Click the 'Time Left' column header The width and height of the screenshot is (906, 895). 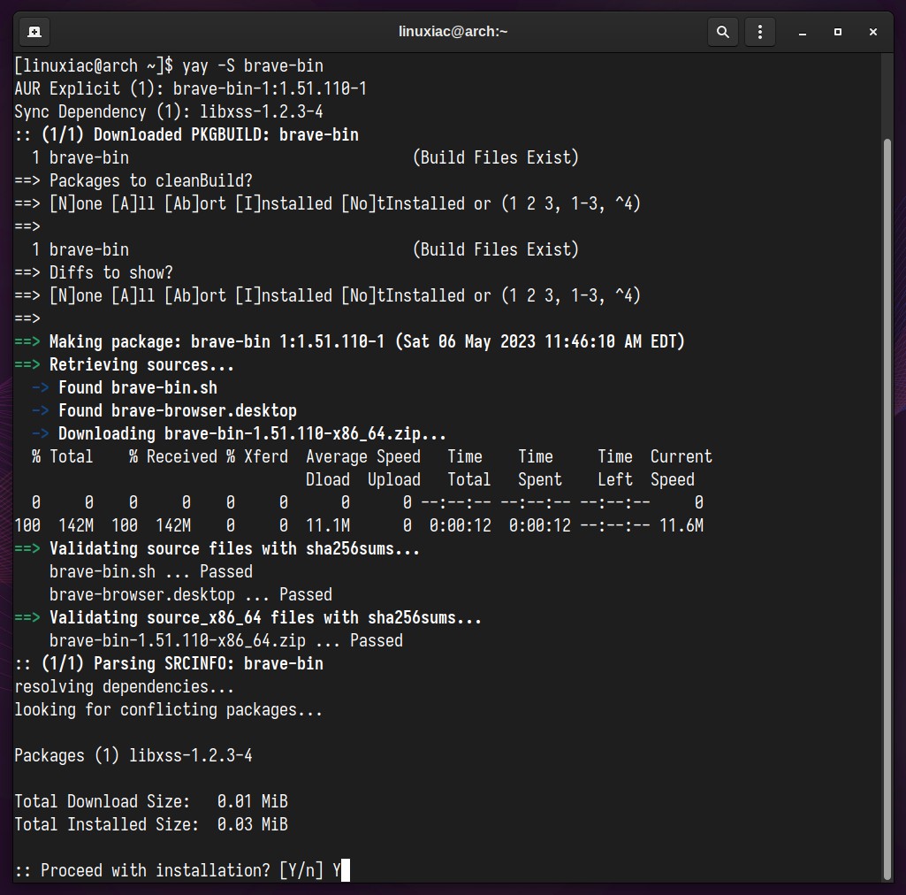click(x=615, y=469)
